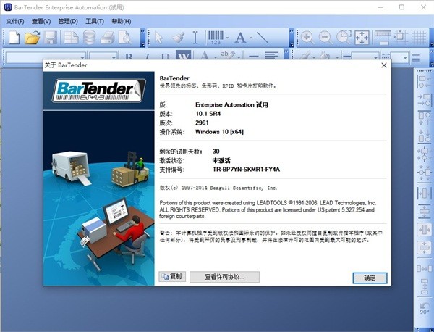Click the font color A icon

pyautogui.click(x=205, y=56)
